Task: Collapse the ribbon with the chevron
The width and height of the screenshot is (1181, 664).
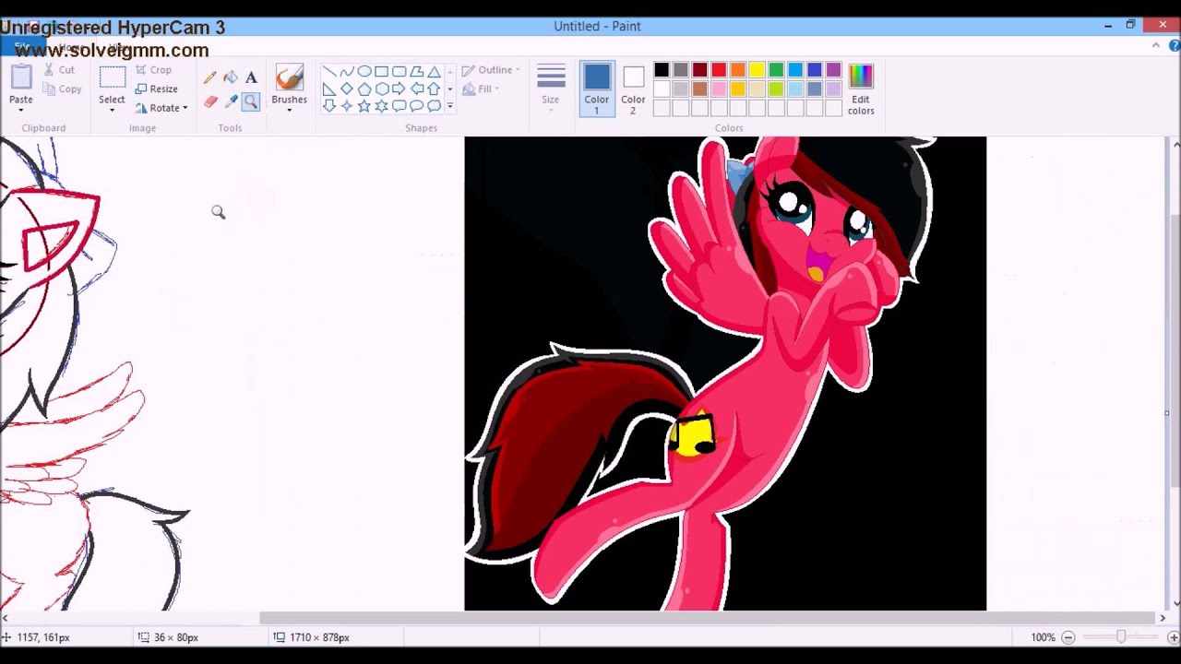Action: [1156, 45]
